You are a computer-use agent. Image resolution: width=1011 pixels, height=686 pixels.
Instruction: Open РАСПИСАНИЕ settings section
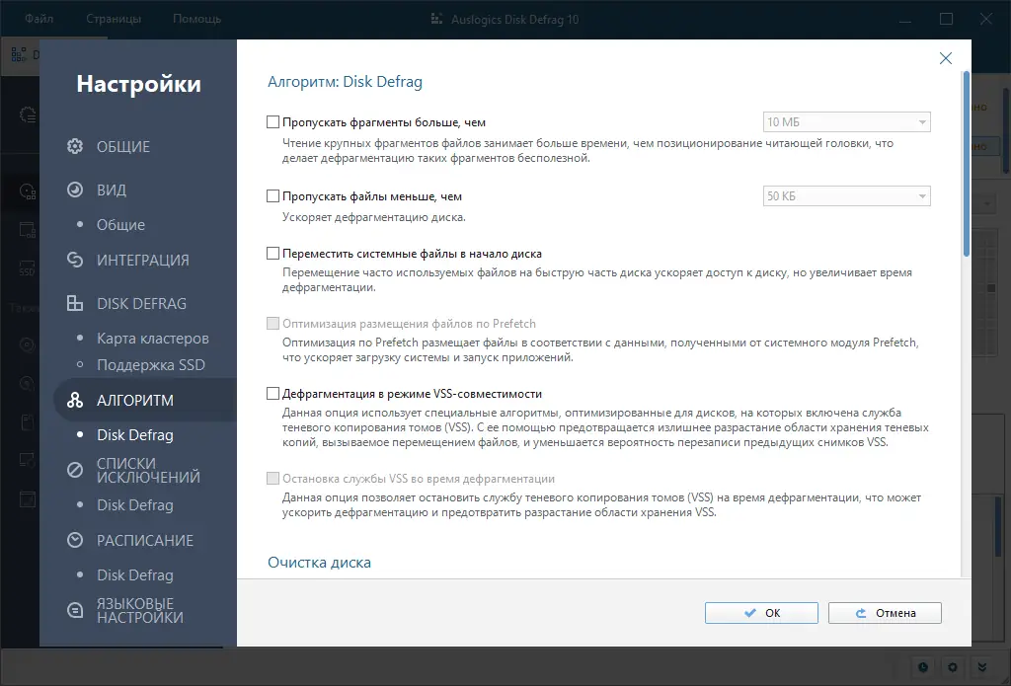pos(145,540)
